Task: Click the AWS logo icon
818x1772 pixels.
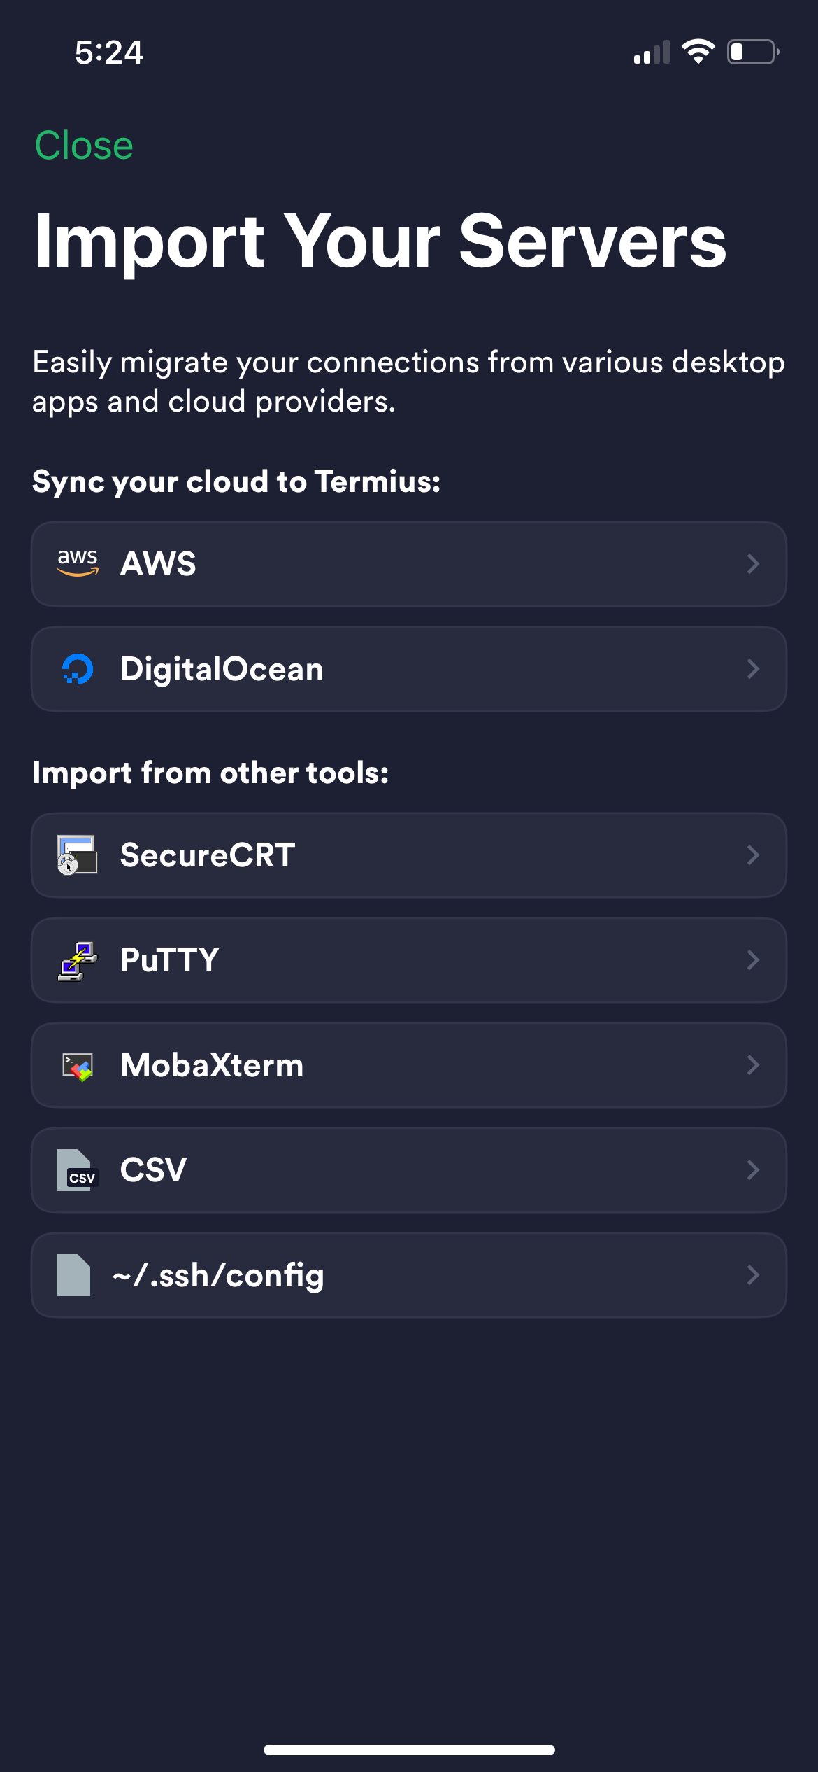Action: point(79,564)
